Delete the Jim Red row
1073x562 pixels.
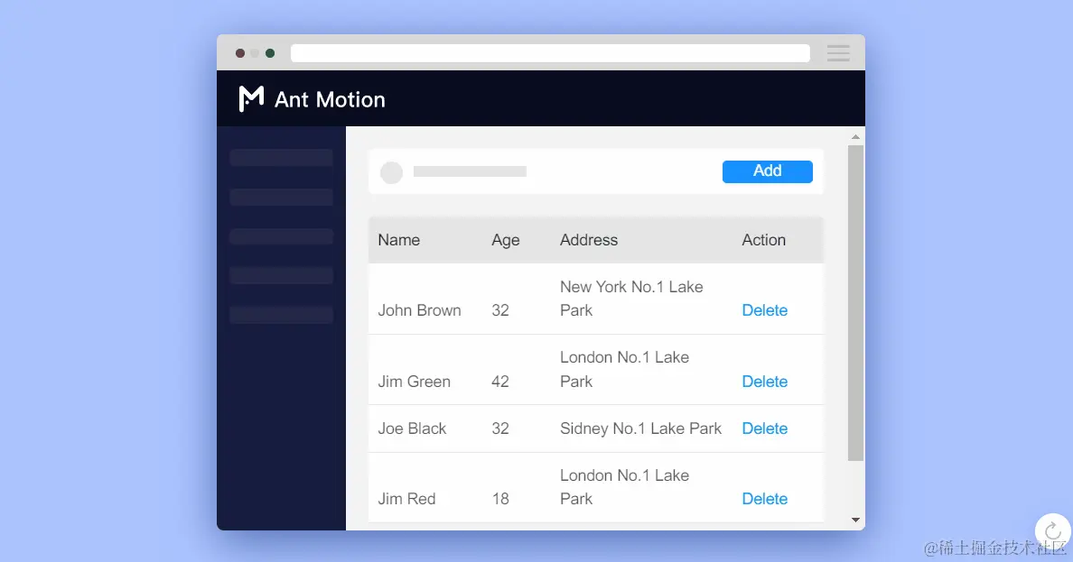(x=764, y=499)
